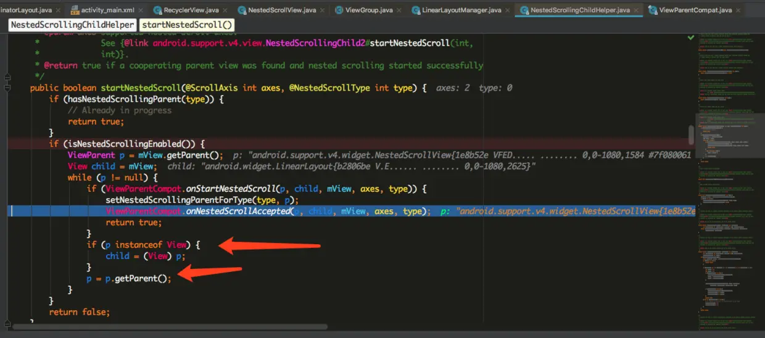
Task: Click 'if (p instanceof View)' line
Action: 143,245
